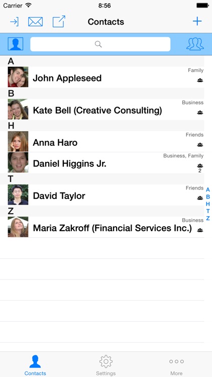Select the single person view icon
Image resolution: width=212 pixels, height=377 pixels.
click(x=16, y=44)
